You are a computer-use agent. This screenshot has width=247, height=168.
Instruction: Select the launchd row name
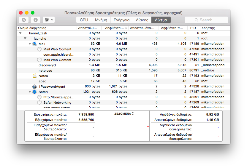(x=40, y=39)
